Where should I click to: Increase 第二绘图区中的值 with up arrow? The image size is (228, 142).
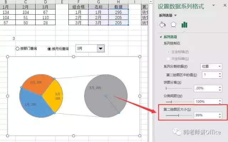tap(220, 74)
